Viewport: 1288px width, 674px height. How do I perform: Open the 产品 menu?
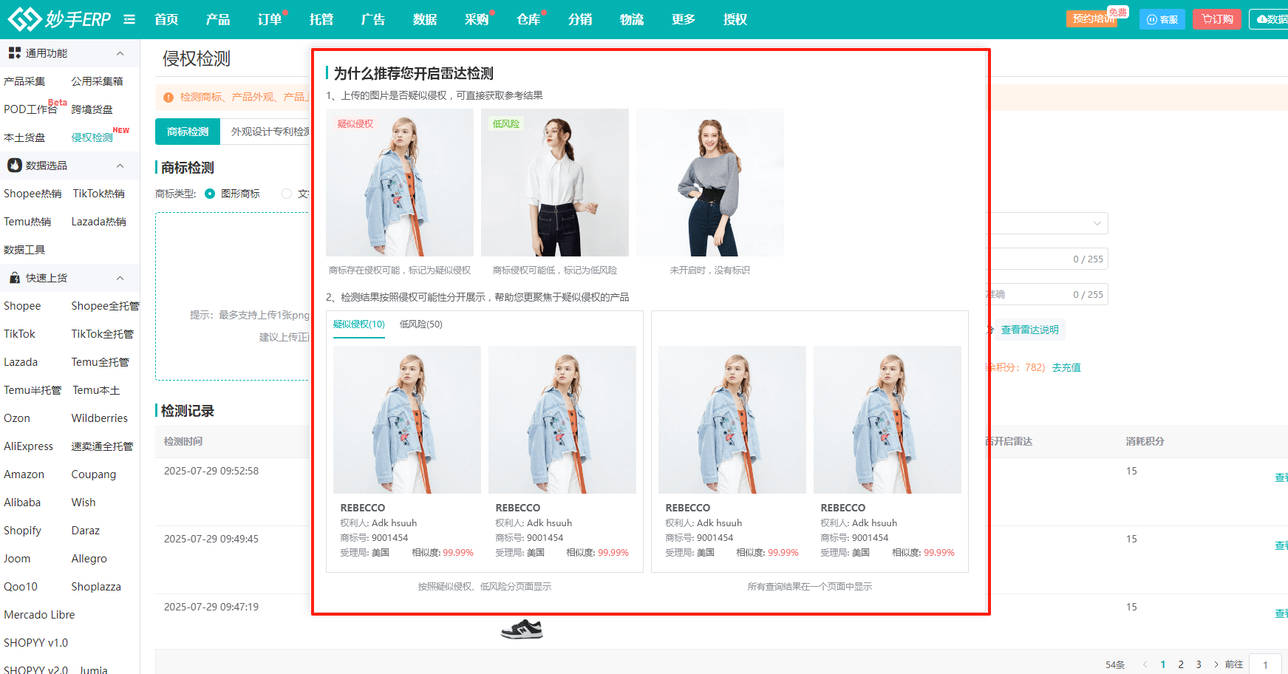click(218, 19)
